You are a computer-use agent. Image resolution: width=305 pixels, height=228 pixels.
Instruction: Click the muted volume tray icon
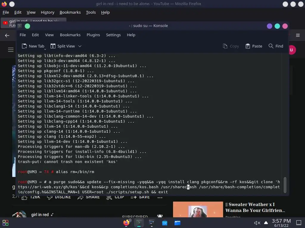[257, 223]
